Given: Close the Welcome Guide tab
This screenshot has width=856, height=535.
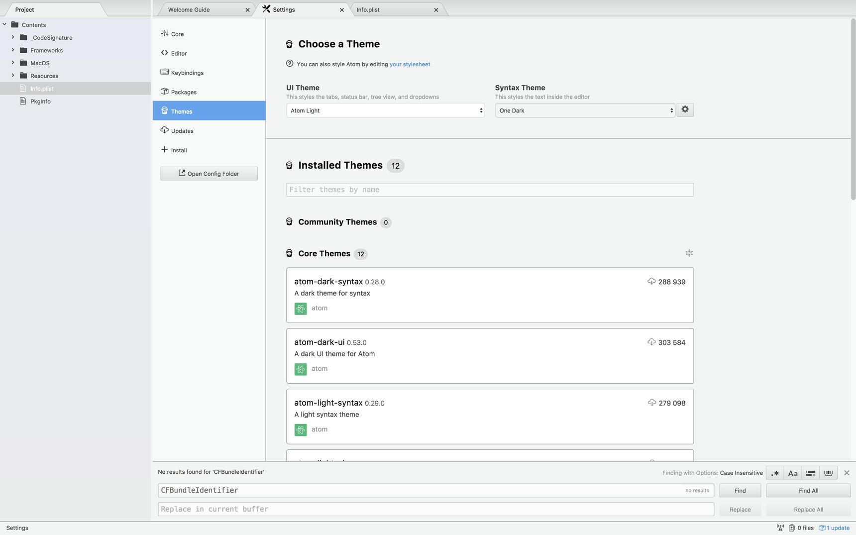Looking at the screenshot, I should click(247, 10).
